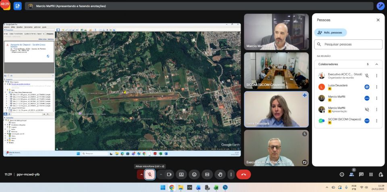This screenshot has height=192, width=387.
Task: Open the emoji reactions button
Action: click(x=194, y=174)
